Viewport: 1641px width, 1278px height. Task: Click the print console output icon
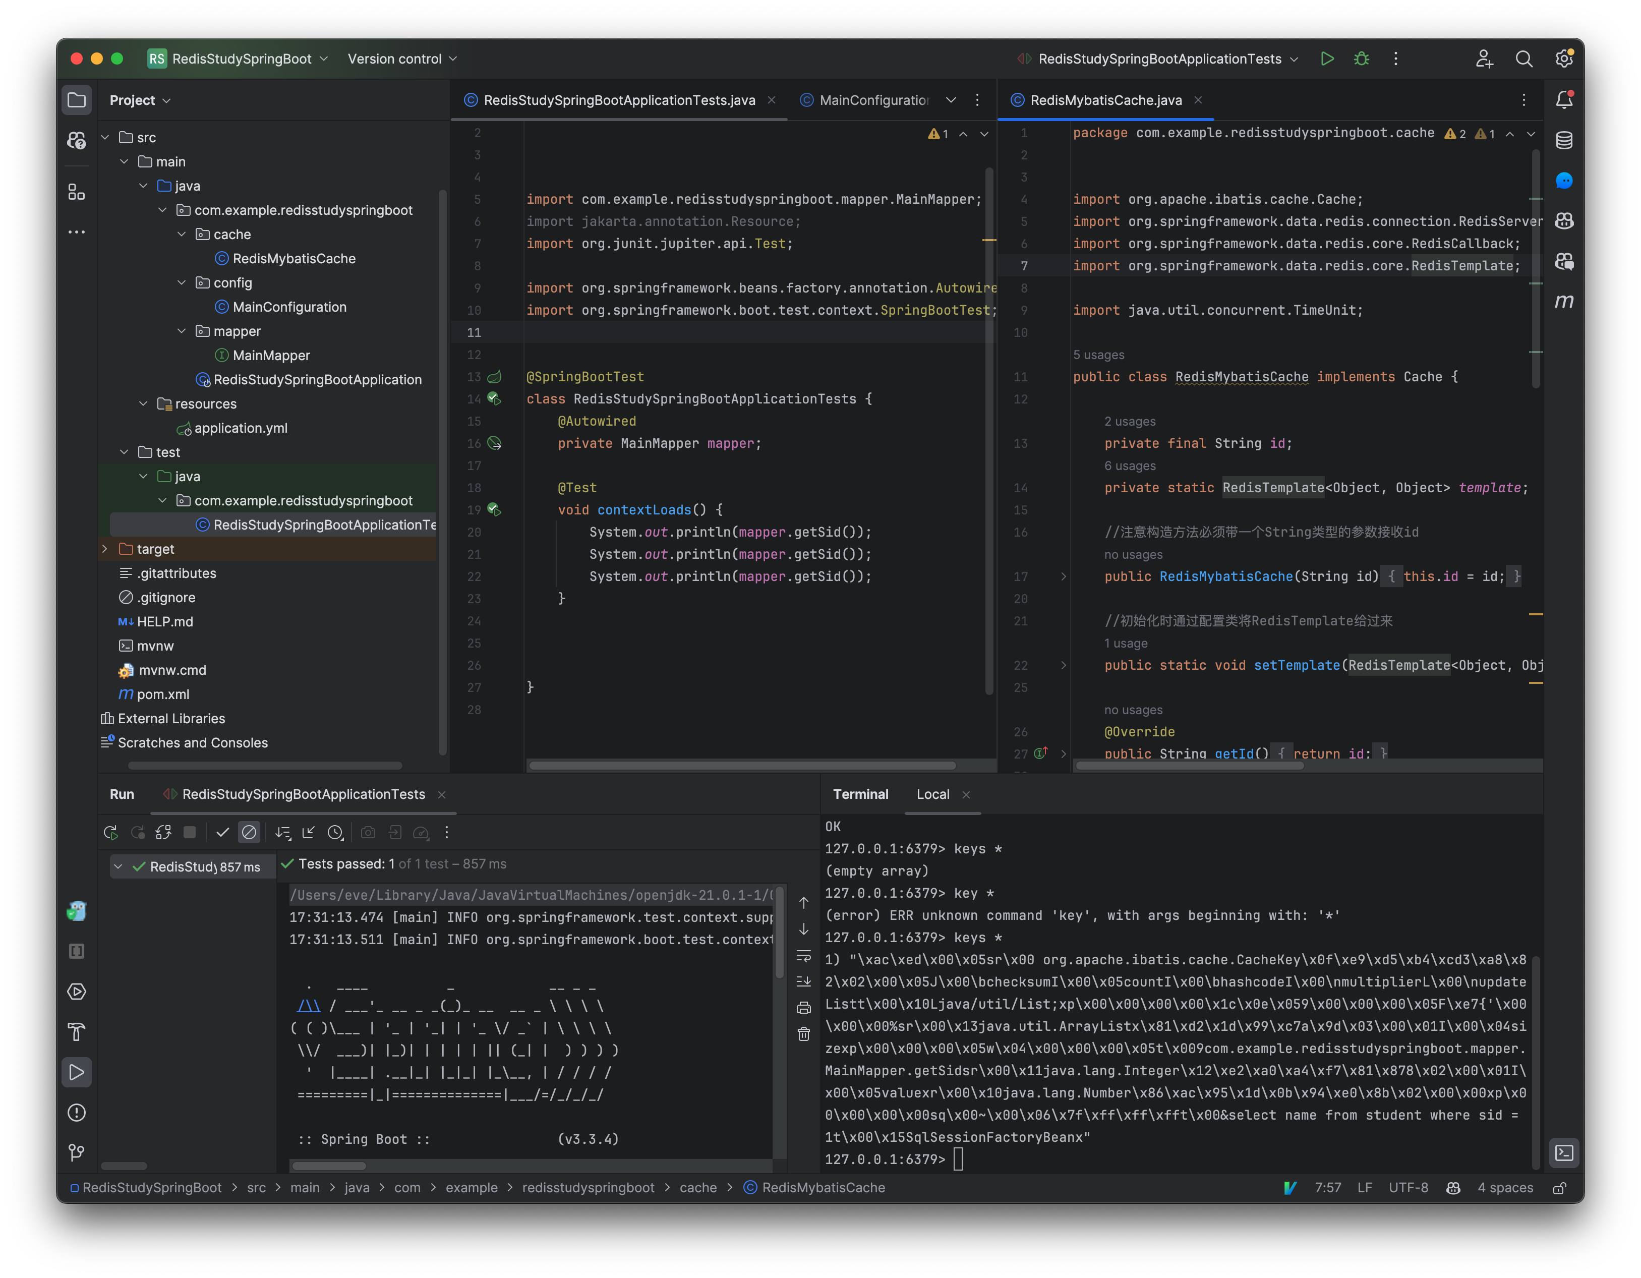804,1008
